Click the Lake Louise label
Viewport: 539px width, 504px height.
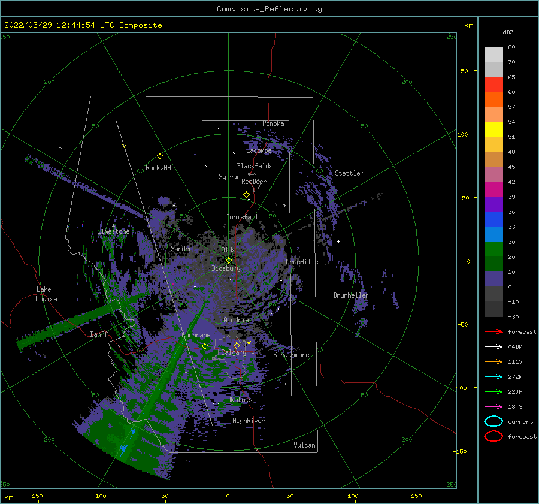pos(47,294)
